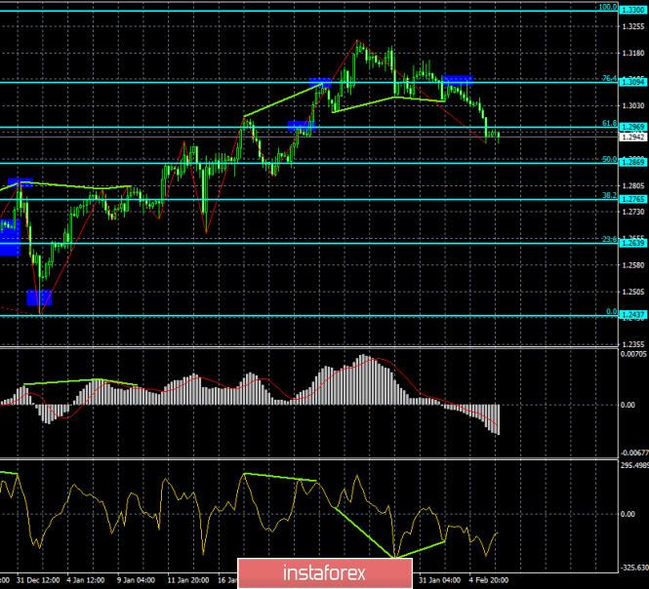Click the blue marker on the 61.8 level
649x589 pixels.
pyautogui.click(x=302, y=126)
